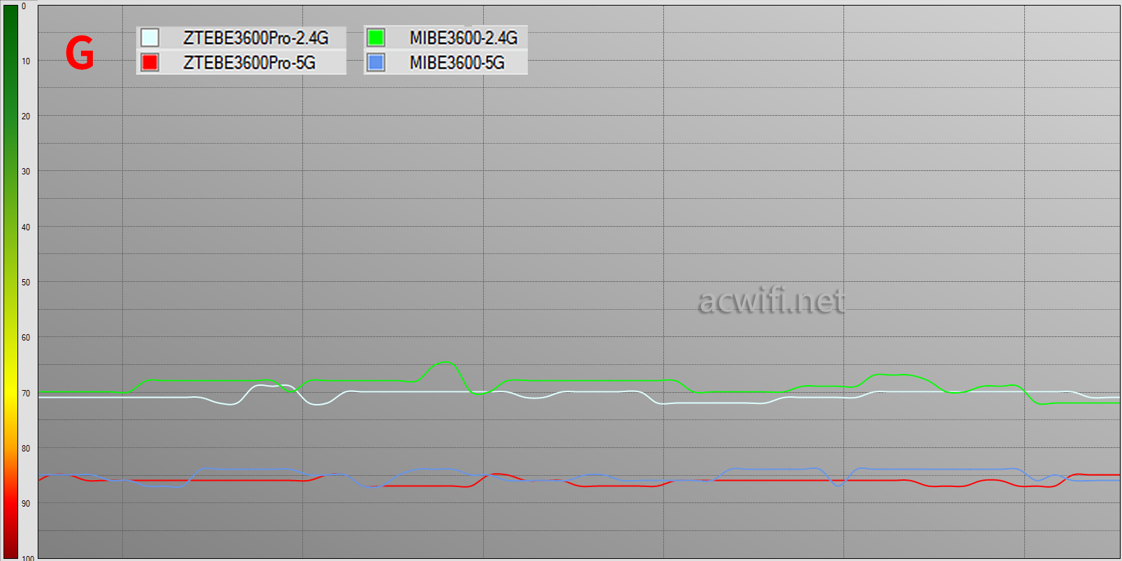This screenshot has height=561, width=1122.
Task: Select the MIBE3600-5G legend label
Action: pyautogui.click(x=457, y=63)
